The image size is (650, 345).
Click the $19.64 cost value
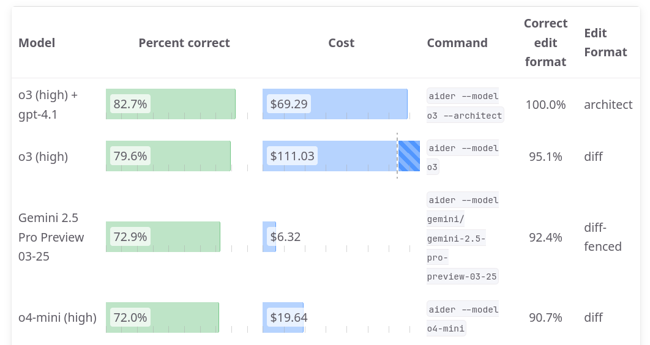tap(289, 317)
